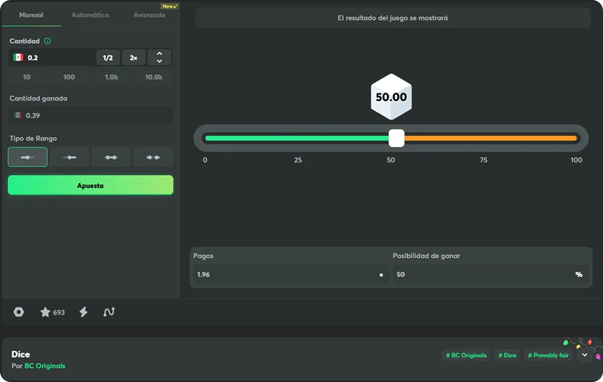Image resolution: width=603 pixels, height=382 pixels.
Task: Set the bet amount to 10.0k
Action: [x=153, y=77]
